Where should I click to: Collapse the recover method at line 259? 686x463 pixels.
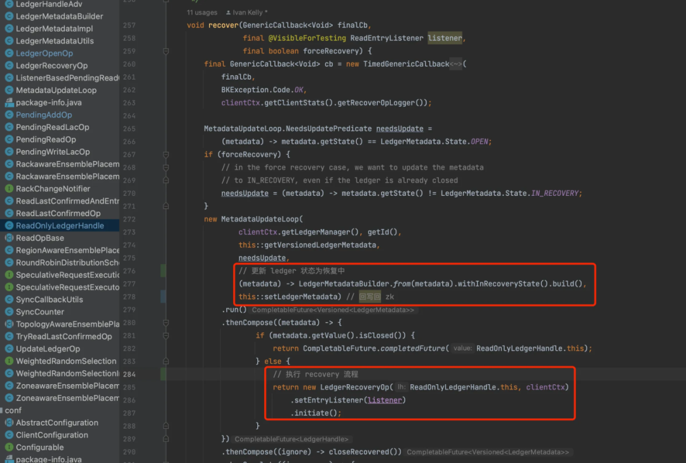pos(166,51)
